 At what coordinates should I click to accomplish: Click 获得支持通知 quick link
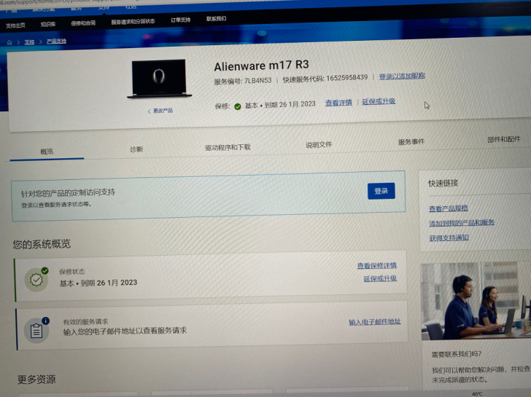click(x=449, y=237)
